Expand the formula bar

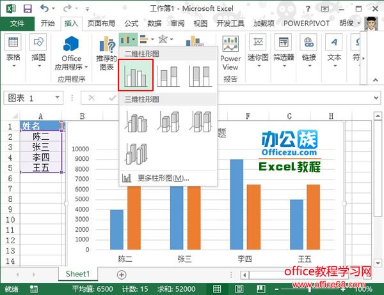click(376, 98)
